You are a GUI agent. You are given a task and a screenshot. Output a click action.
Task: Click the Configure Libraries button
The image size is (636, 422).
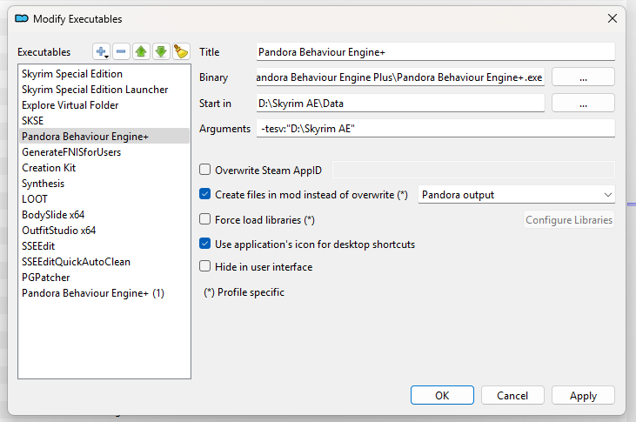click(569, 219)
